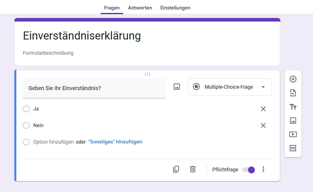The image size is (313, 192).
Task: Add a video from the sidebar
Action: (293, 135)
